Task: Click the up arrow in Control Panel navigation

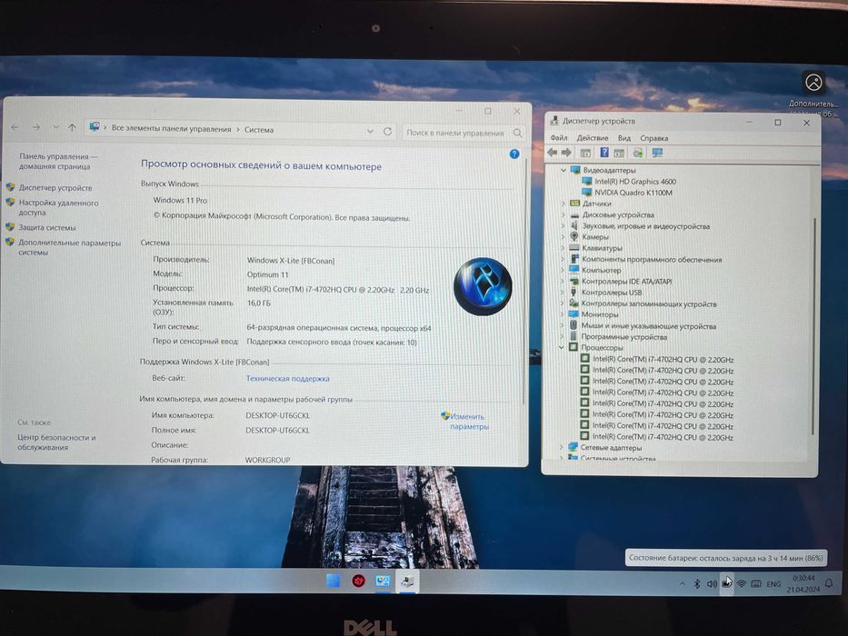Action: point(72,127)
